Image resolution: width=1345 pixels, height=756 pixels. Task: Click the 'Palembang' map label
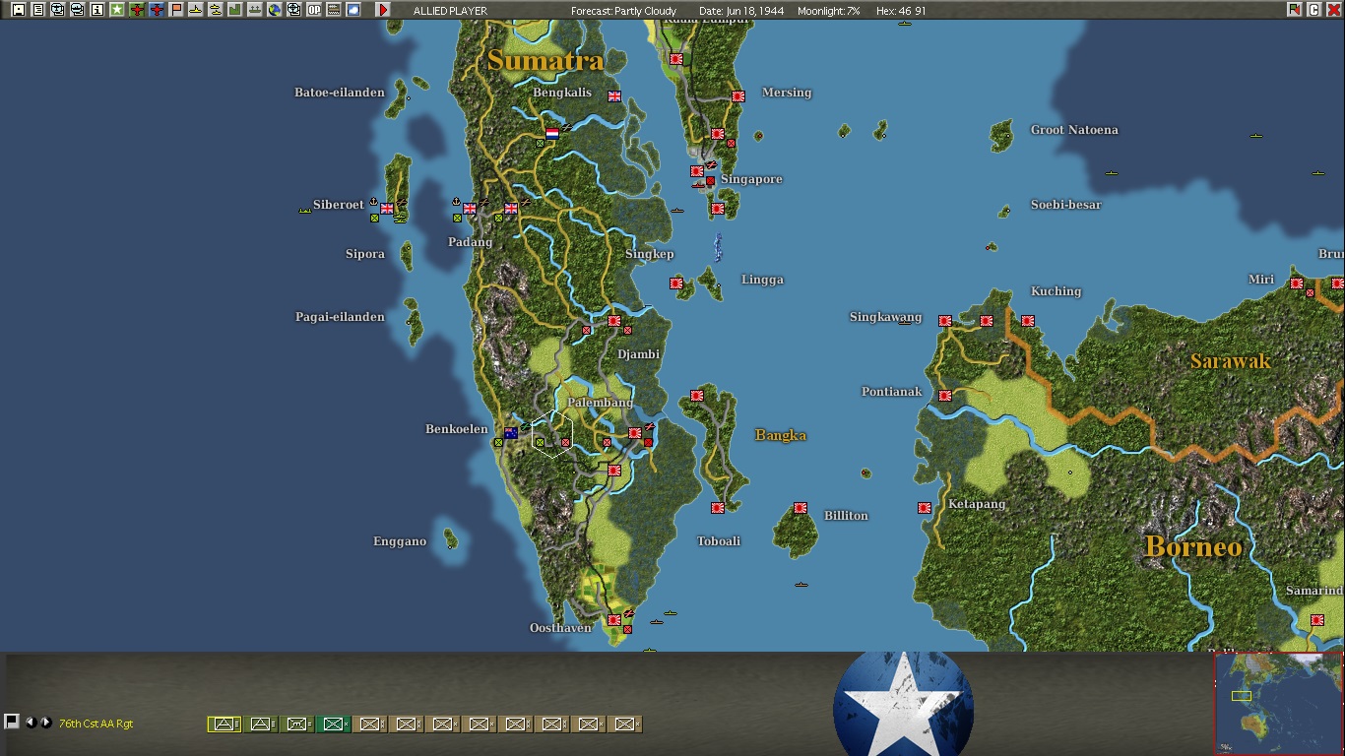tap(601, 403)
